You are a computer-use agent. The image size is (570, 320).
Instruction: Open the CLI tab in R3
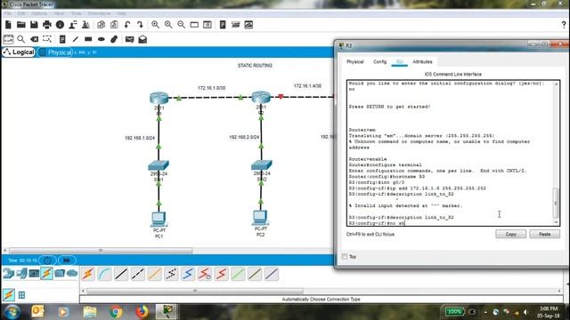tap(400, 61)
